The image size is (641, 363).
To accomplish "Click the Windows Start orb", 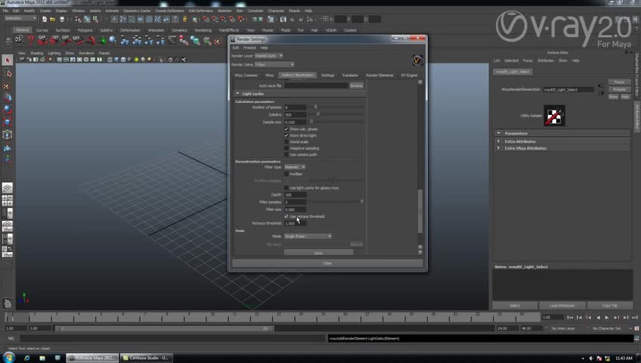I will click(x=9, y=357).
